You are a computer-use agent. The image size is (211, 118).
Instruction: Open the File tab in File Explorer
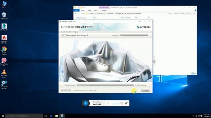(76, 10)
